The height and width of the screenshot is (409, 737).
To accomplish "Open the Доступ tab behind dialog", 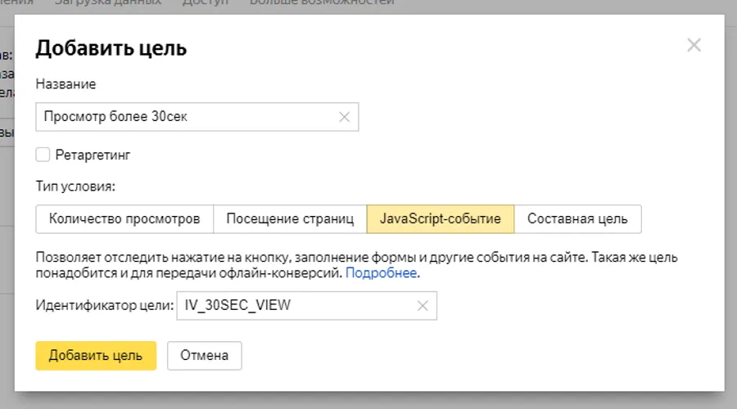I will coord(205,2).
